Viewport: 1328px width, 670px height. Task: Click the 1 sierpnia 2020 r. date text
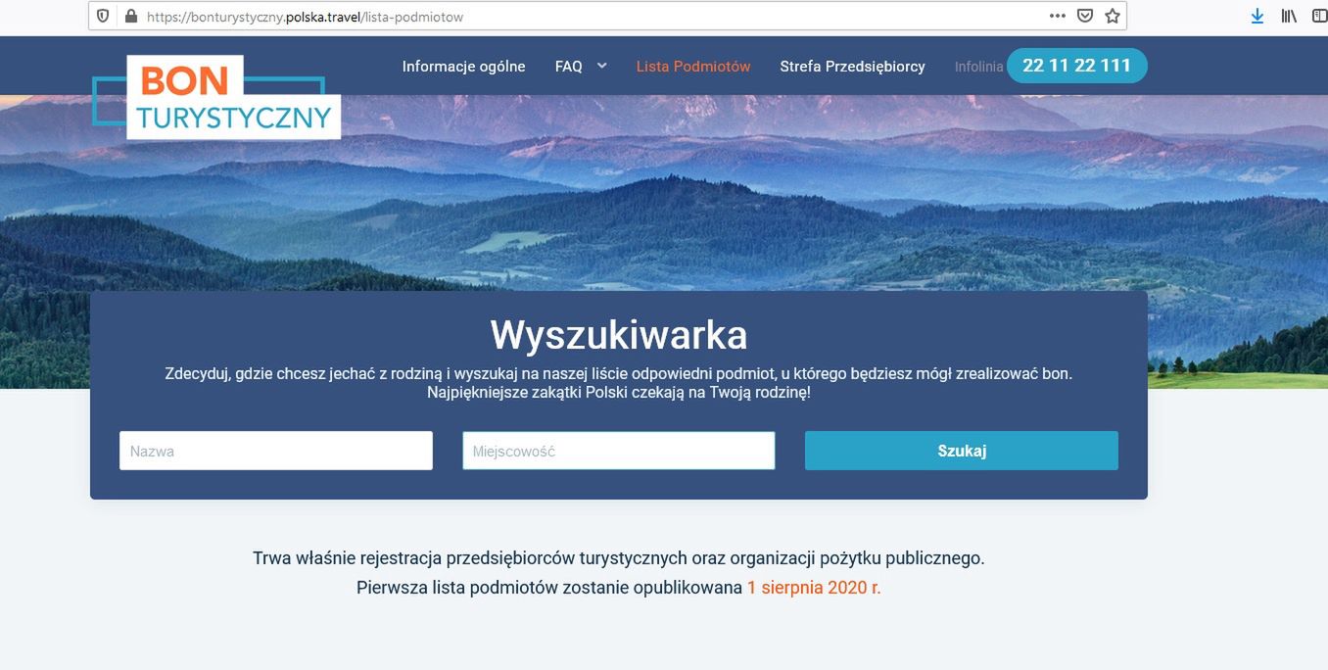pos(814,588)
